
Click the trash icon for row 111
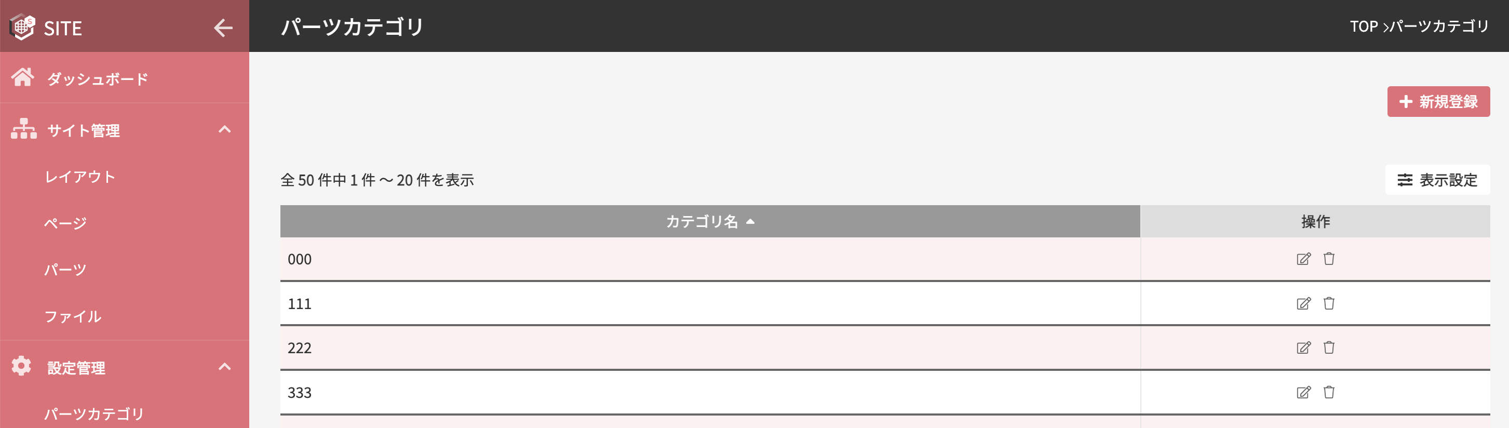coord(1329,303)
